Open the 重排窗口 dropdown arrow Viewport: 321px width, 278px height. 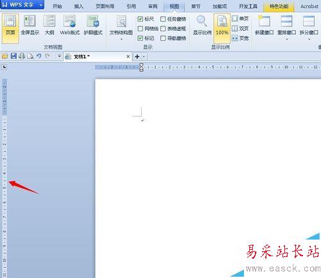287,39
